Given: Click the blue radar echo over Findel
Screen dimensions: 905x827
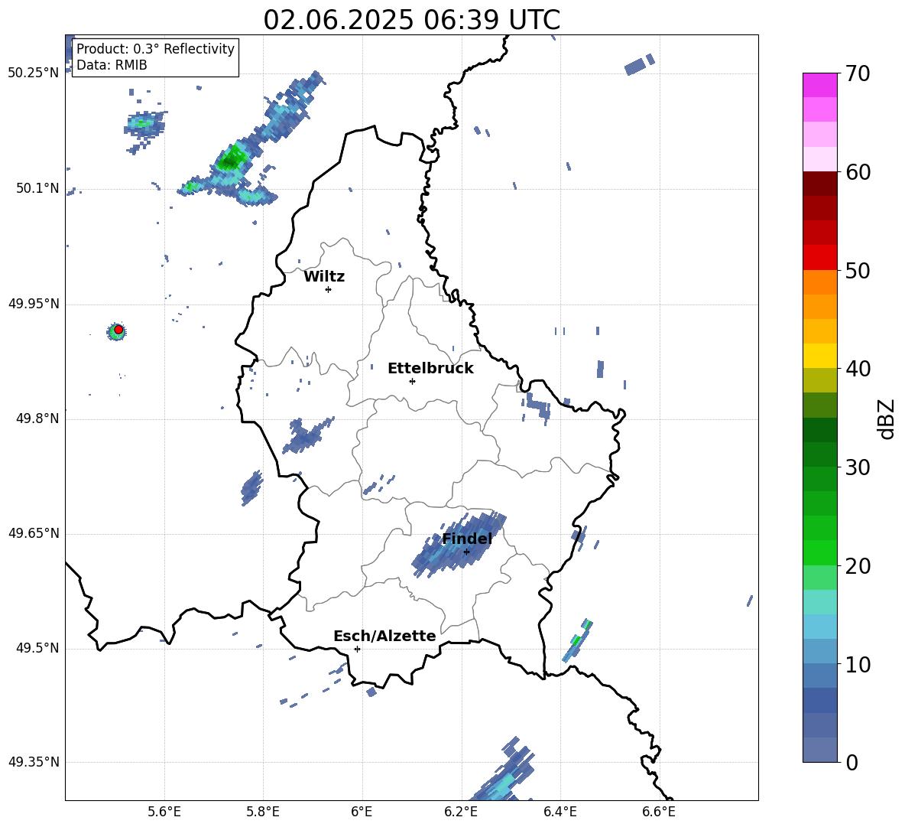Looking at the screenshot, I should tap(459, 544).
